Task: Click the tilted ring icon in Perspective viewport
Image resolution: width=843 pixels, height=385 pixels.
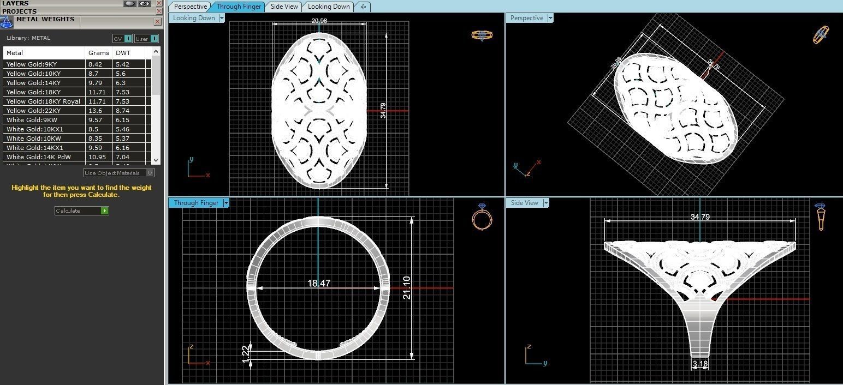Action: tap(821, 34)
